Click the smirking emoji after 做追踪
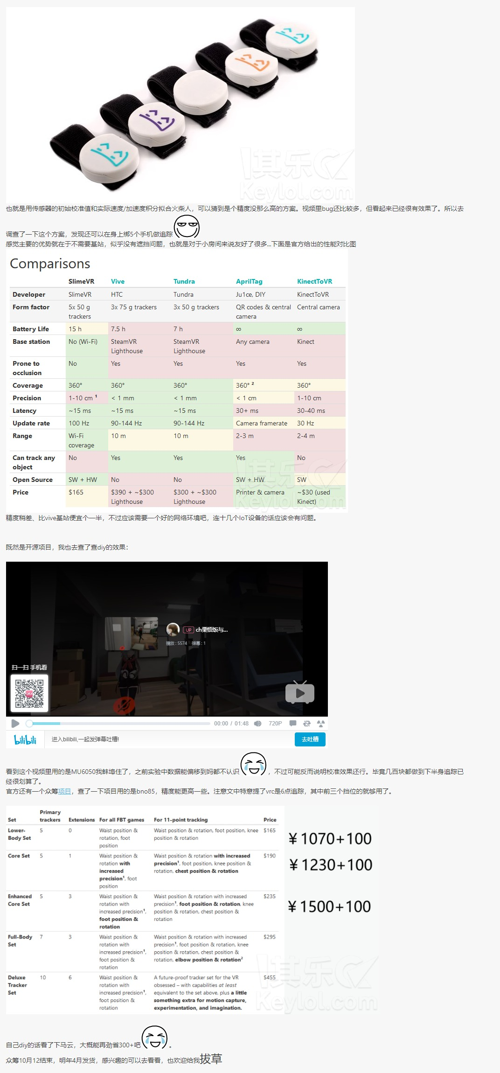The width and height of the screenshot is (500, 1073). (x=187, y=227)
